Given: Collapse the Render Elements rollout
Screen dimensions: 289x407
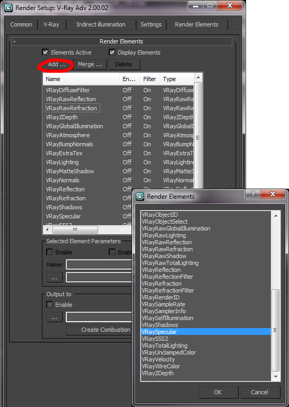Looking at the screenshot, I should (x=121, y=41).
